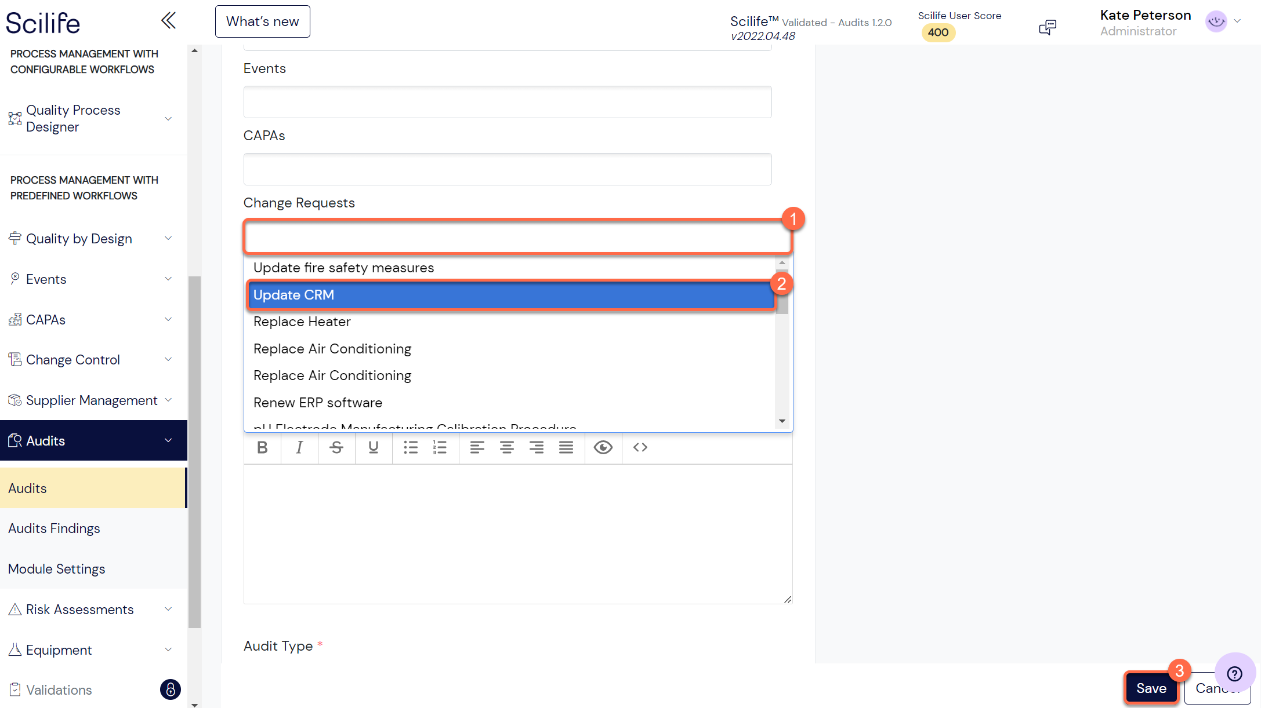1261x708 pixels.
Task: Click the dropdown list scrollbar down arrow
Action: (x=782, y=421)
